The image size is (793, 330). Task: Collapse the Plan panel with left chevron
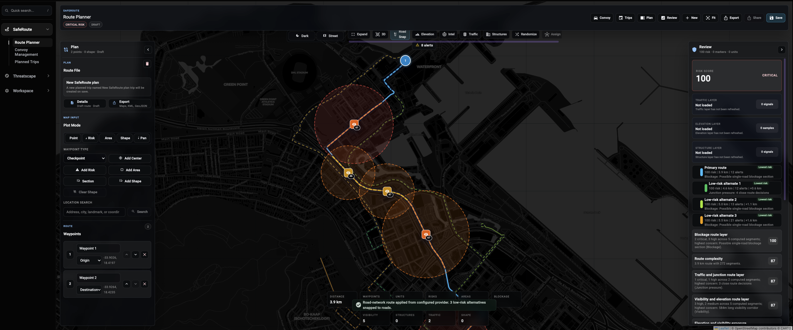(148, 50)
